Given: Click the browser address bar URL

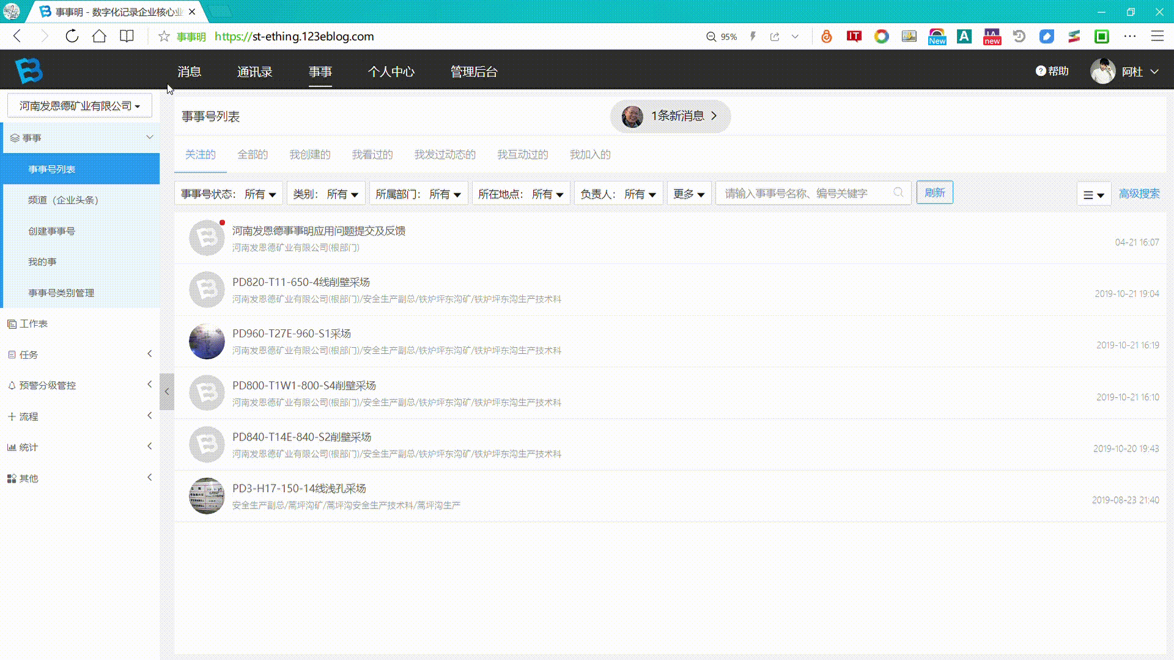Looking at the screenshot, I should (294, 37).
